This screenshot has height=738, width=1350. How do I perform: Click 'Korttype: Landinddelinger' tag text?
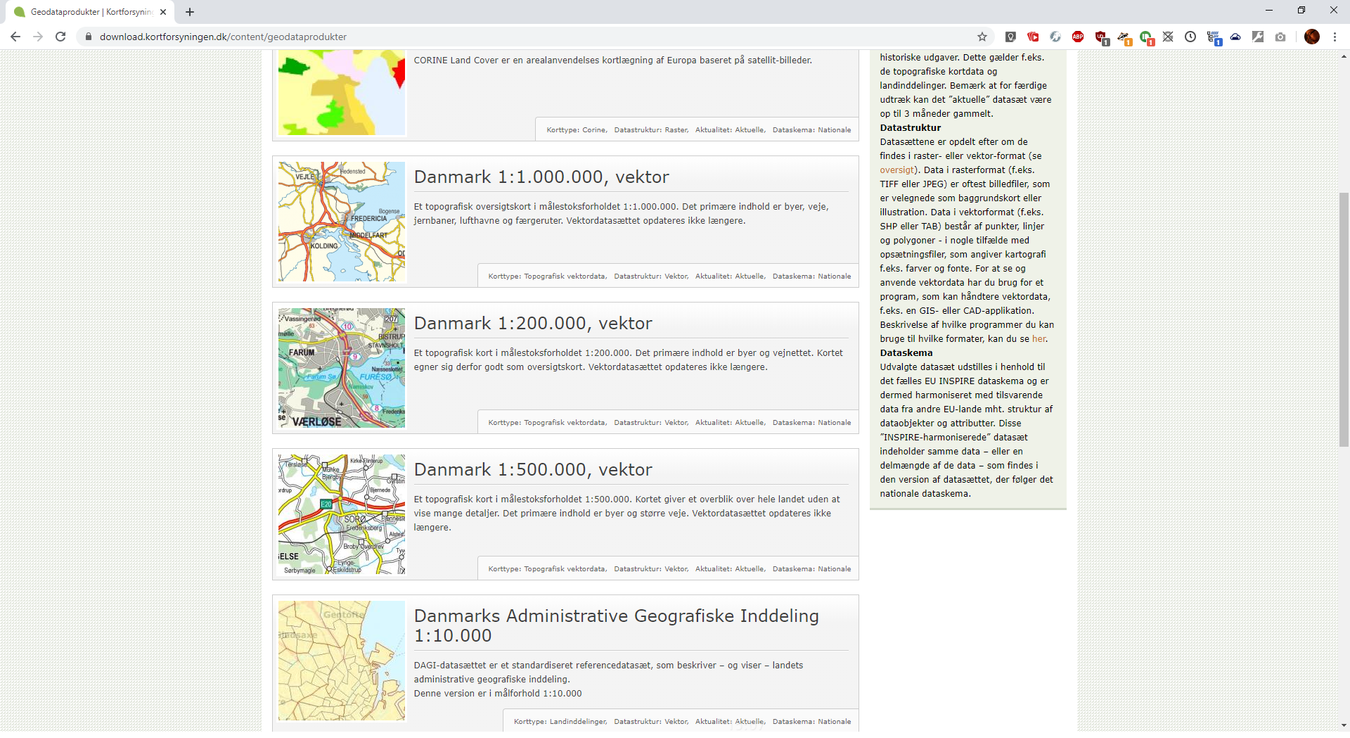coord(560,722)
